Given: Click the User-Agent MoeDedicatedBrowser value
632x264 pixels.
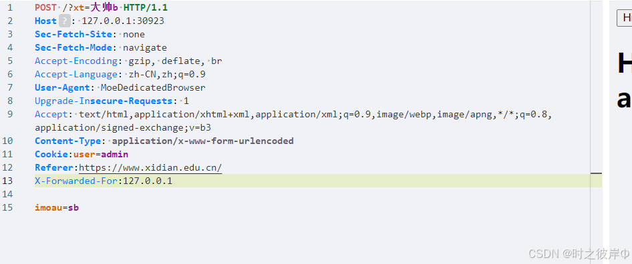Looking at the screenshot, I should point(153,88).
